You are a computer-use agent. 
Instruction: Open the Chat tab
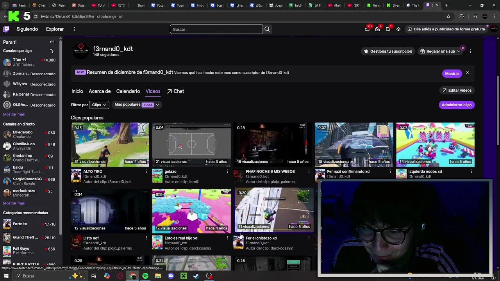(175, 91)
